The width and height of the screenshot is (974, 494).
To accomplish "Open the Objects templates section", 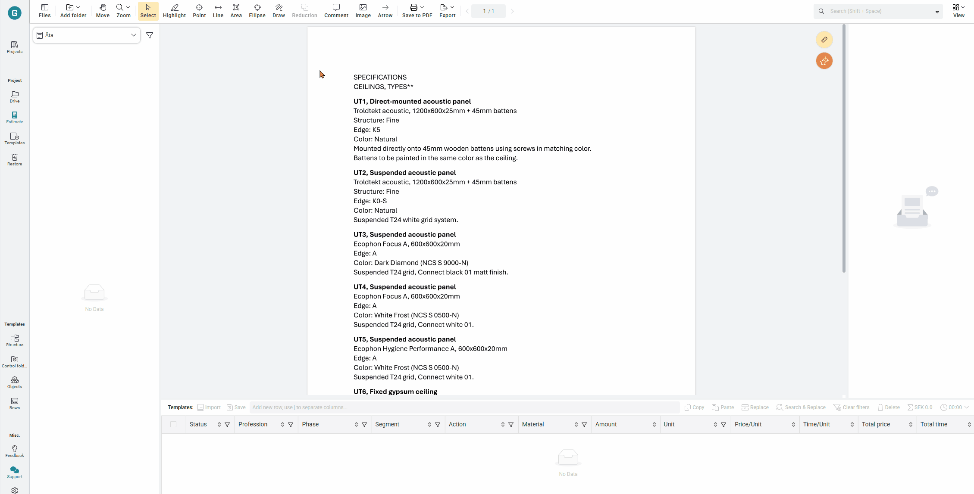I will 15,382.
